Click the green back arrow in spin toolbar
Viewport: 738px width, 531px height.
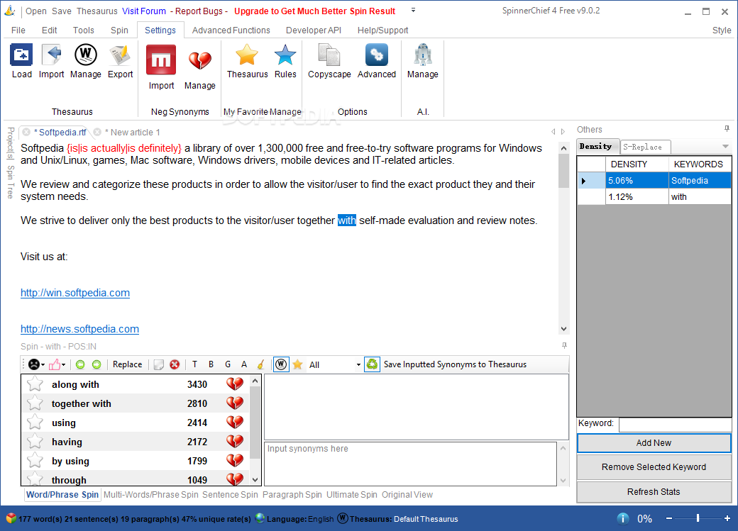tap(80, 364)
